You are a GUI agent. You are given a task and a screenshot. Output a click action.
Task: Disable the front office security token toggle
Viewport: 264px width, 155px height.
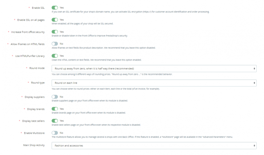coord(55,32)
